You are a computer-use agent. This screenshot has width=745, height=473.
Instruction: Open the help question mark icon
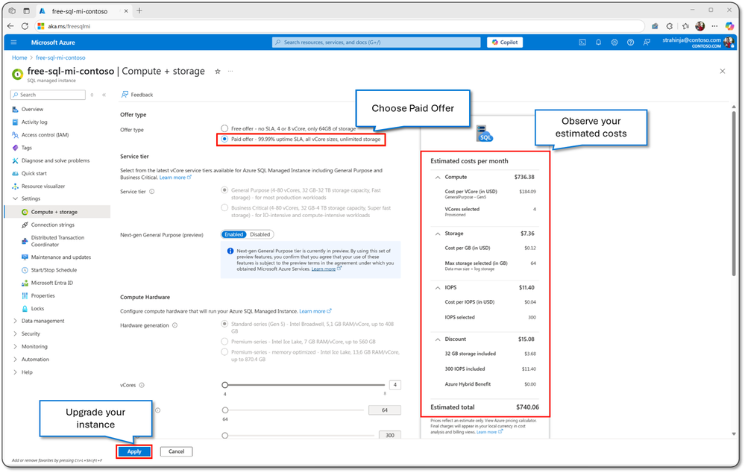pyautogui.click(x=630, y=43)
